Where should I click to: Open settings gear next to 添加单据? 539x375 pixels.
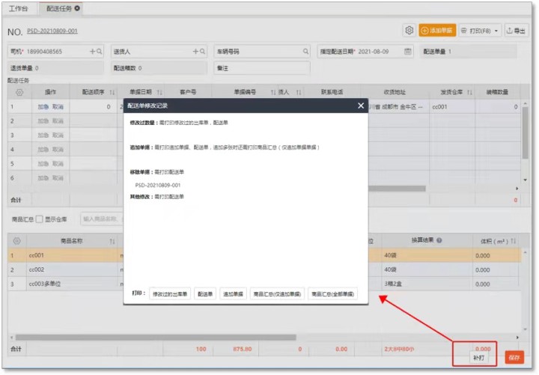[409, 31]
